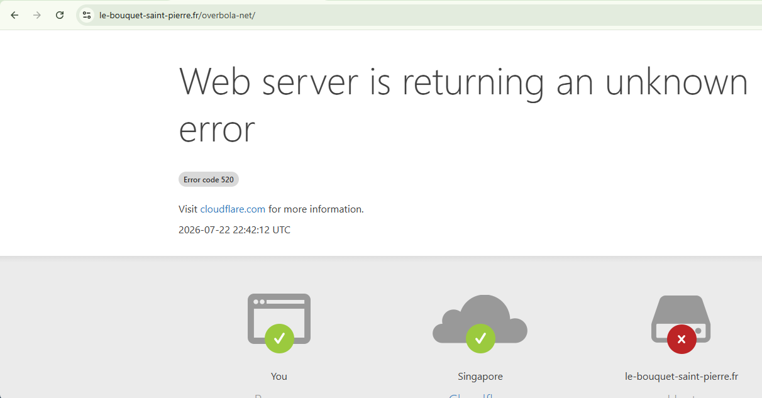
Task: Open site information icon in address bar
Action: [87, 15]
